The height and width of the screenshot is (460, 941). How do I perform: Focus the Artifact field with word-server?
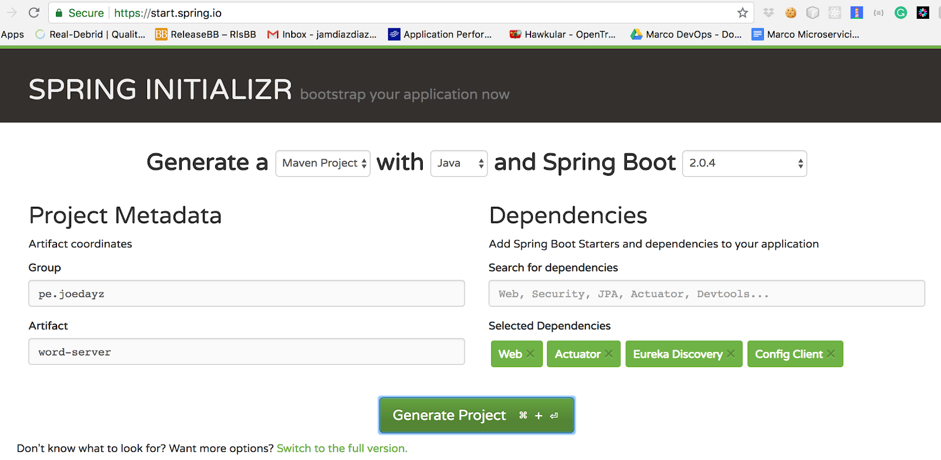coord(246,351)
